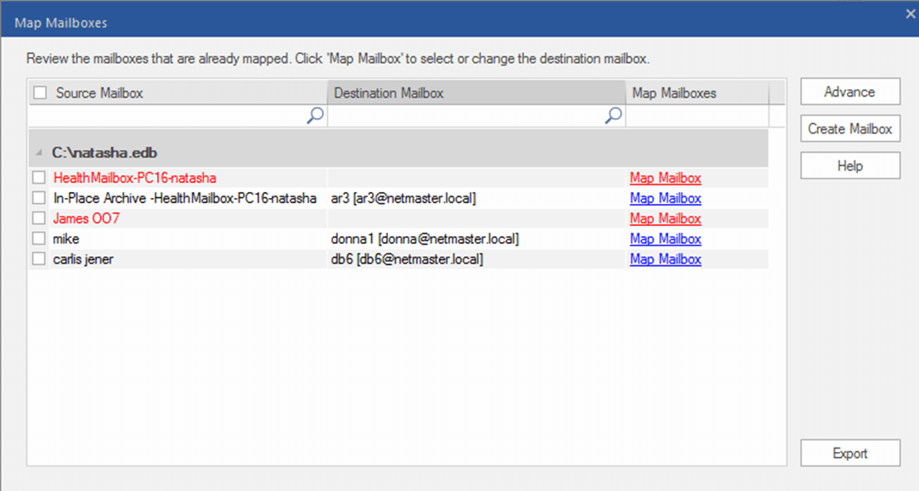This screenshot has width=919, height=491.
Task: Click the Map Mailboxes column header
Action: pyautogui.click(x=696, y=93)
